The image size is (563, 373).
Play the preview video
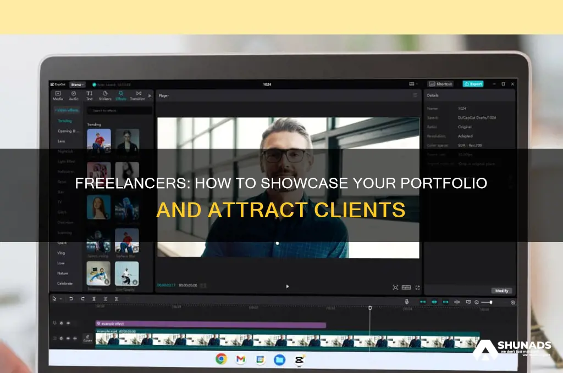287,286
